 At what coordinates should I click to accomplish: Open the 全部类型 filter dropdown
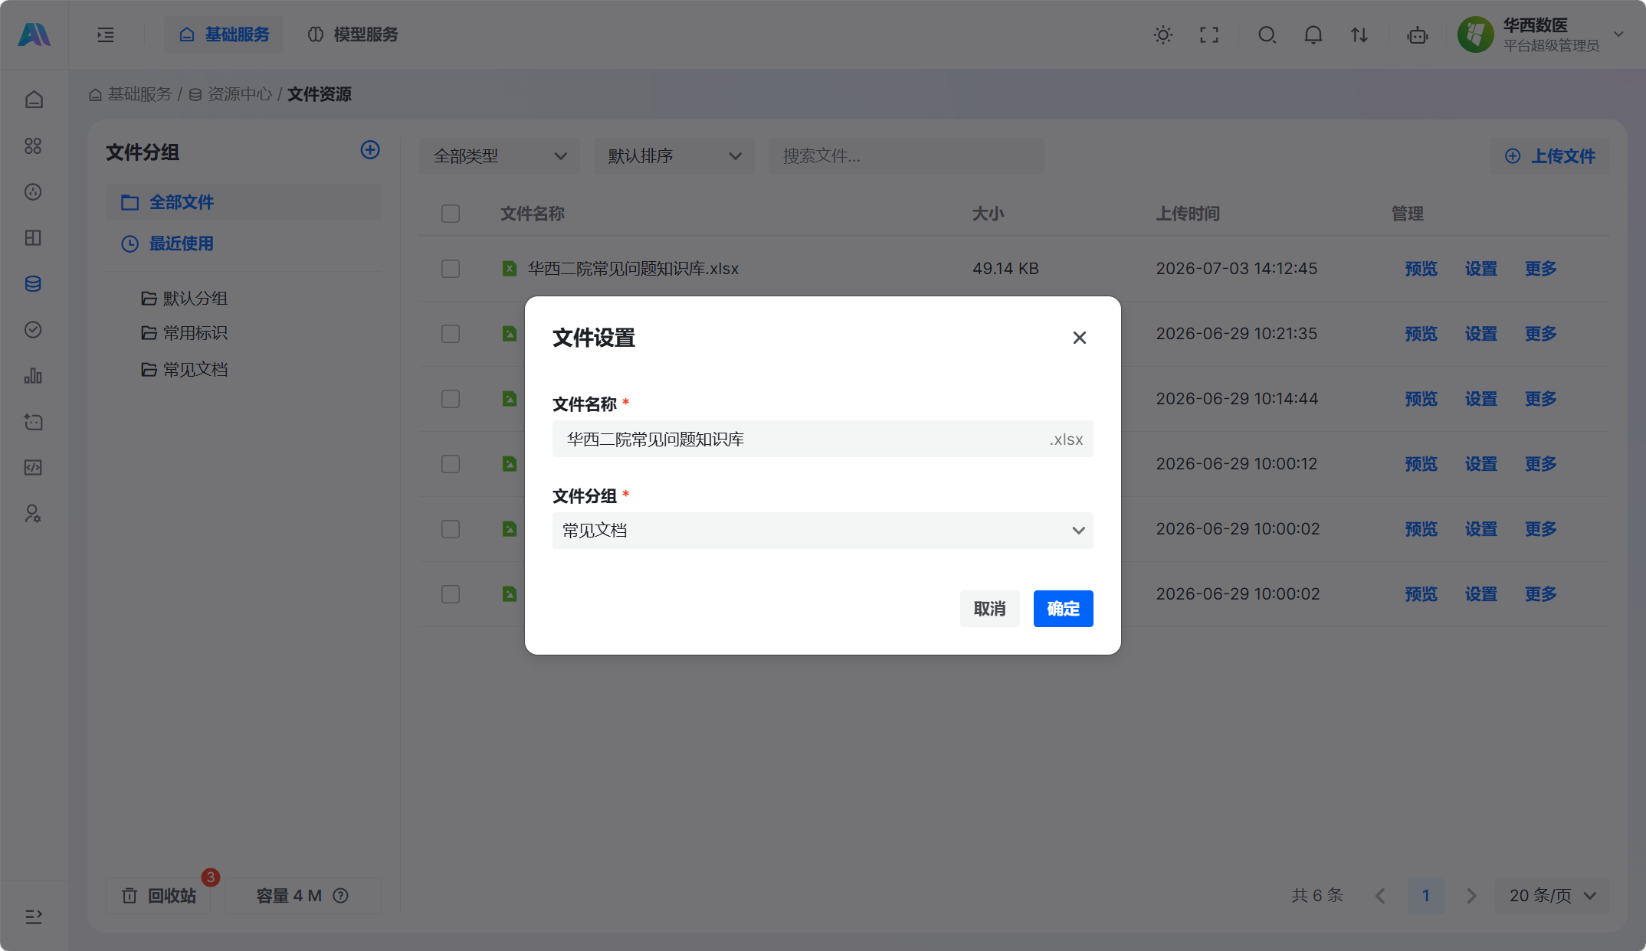pos(500,156)
